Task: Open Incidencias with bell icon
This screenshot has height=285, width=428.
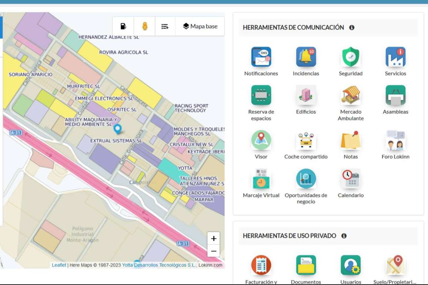Action: (306, 57)
